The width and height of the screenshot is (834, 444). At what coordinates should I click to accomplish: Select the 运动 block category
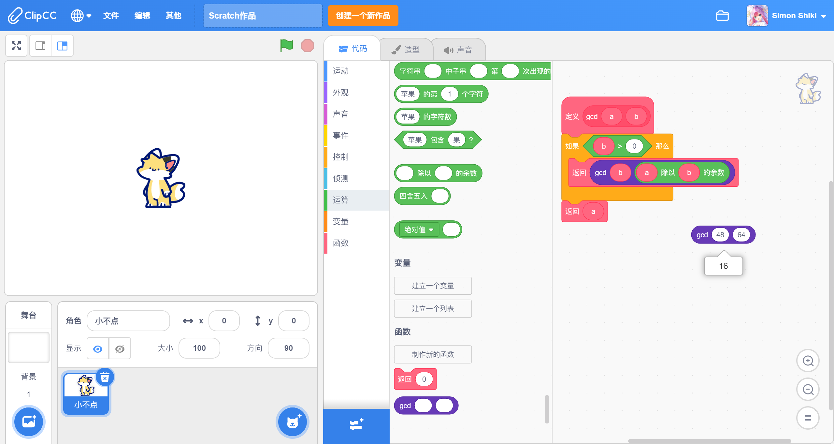coord(356,71)
